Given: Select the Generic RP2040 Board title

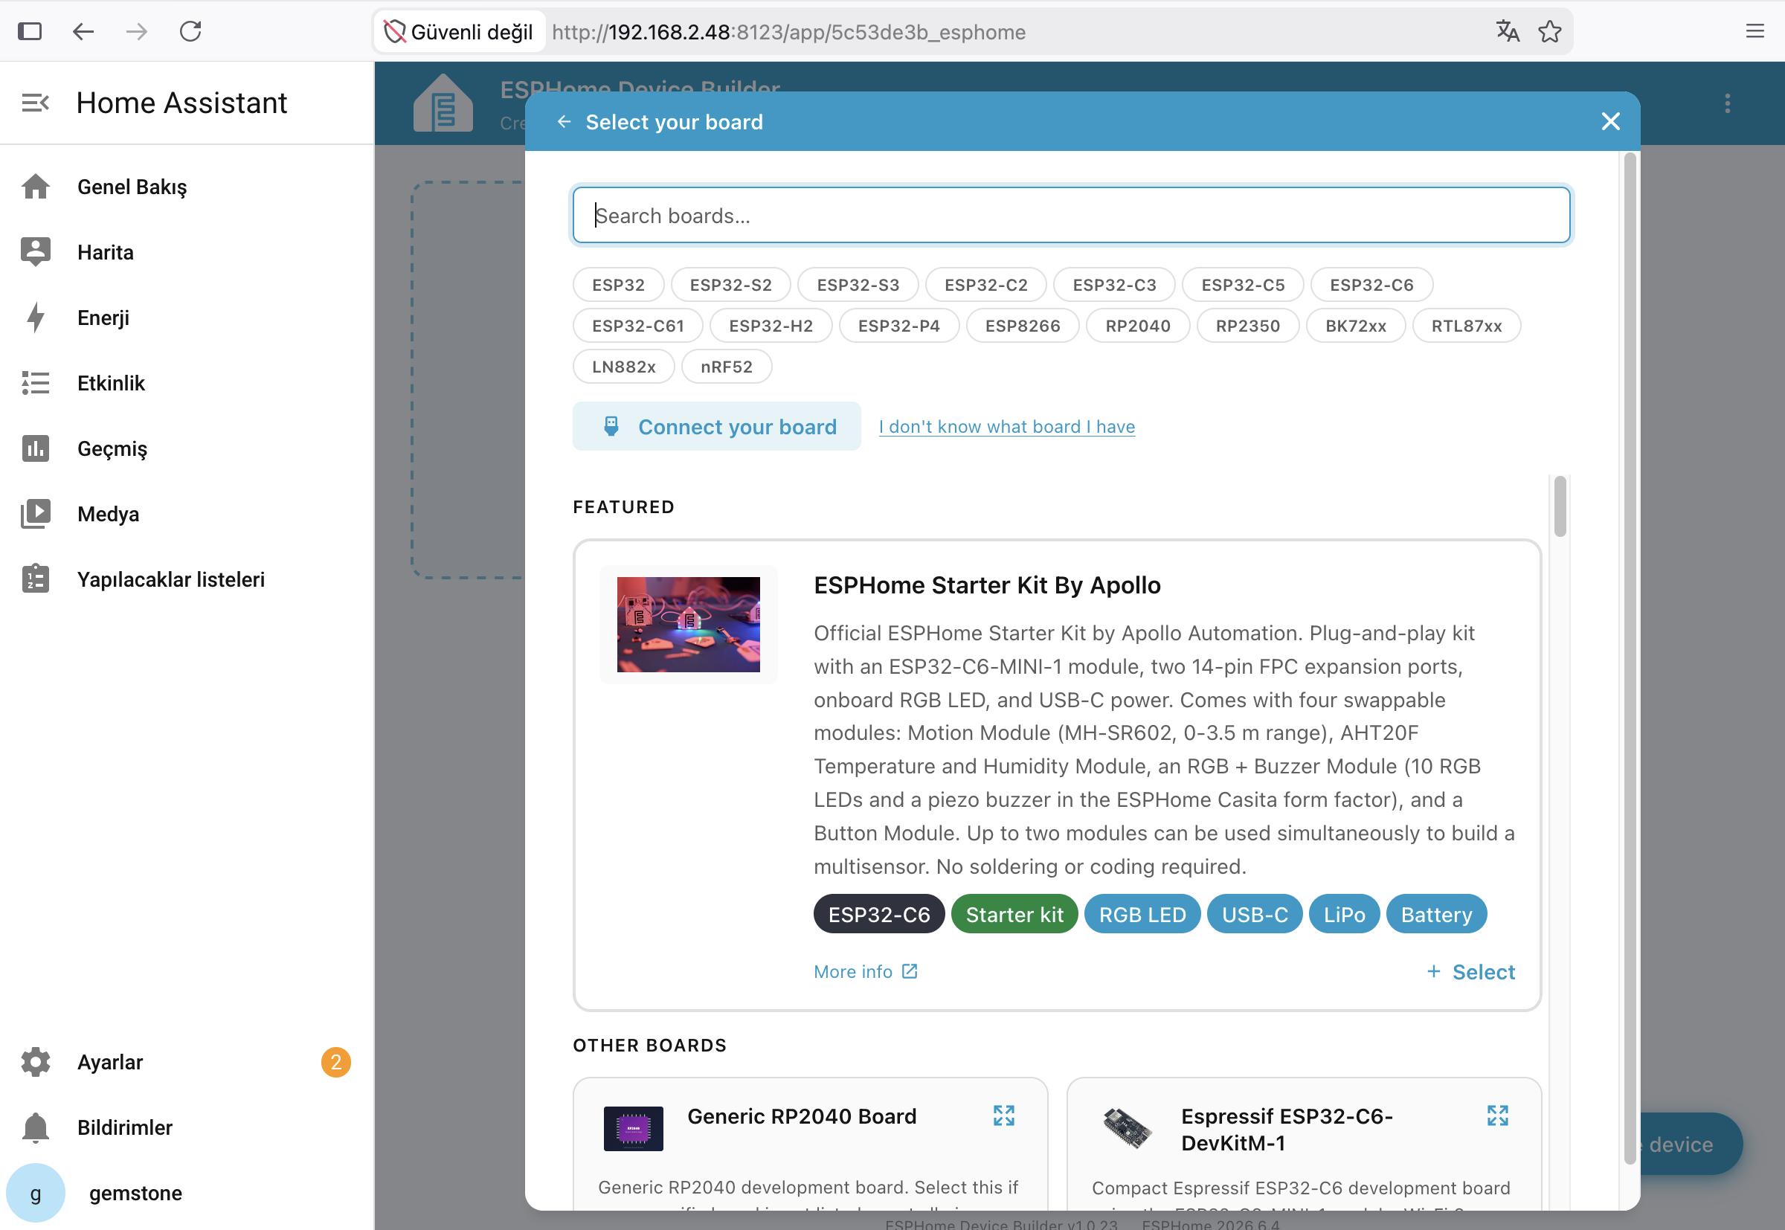Looking at the screenshot, I should click(802, 1116).
